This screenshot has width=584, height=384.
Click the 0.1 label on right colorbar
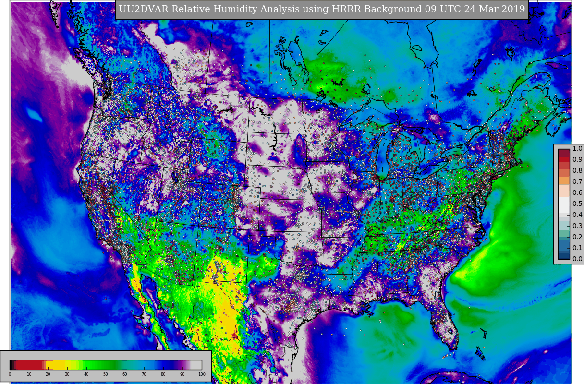click(x=577, y=248)
